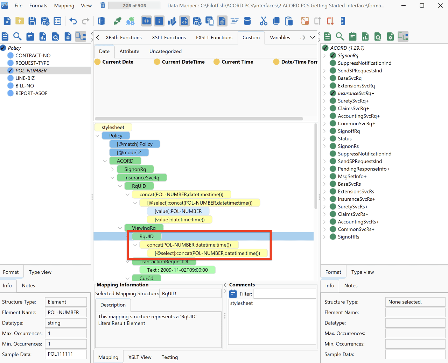Collapse the InsuranceSvcRq mapping tree node
The height and width of the screenshot is (363, 448).
(112, 178)
